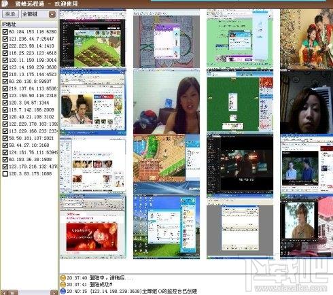Click the yellow status icon beside 20:37:40 log entry
The width and height of the screenshot is (333, 295).
click(x=63, y=277)
